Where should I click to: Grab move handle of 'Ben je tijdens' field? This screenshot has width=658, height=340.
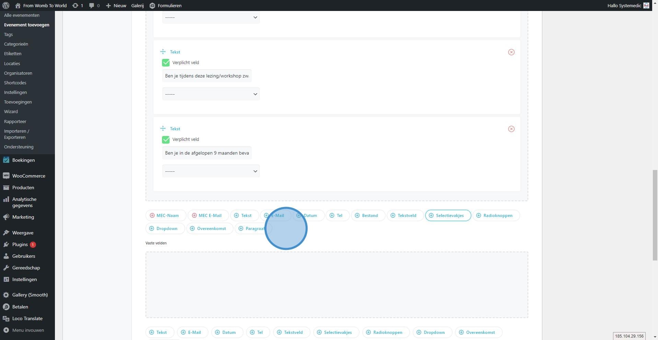pos(163,52)
